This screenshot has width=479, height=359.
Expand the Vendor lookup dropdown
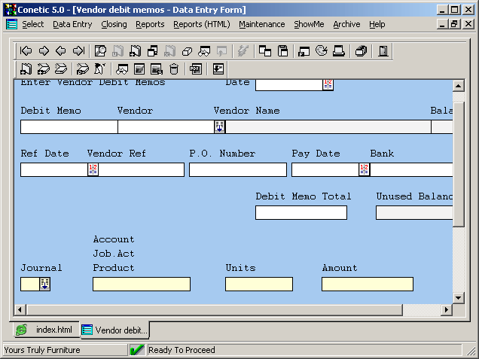point(219,126)
